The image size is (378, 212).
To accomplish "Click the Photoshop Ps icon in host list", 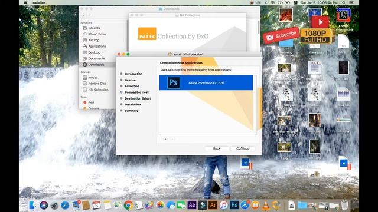I will pyautogui.click(x=173, y=82).
